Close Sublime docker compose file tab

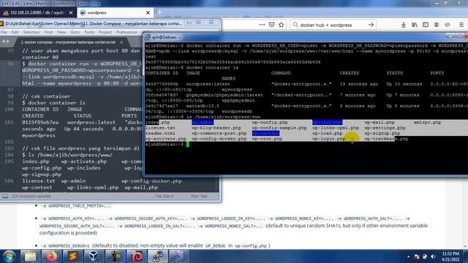click(121, 42)
